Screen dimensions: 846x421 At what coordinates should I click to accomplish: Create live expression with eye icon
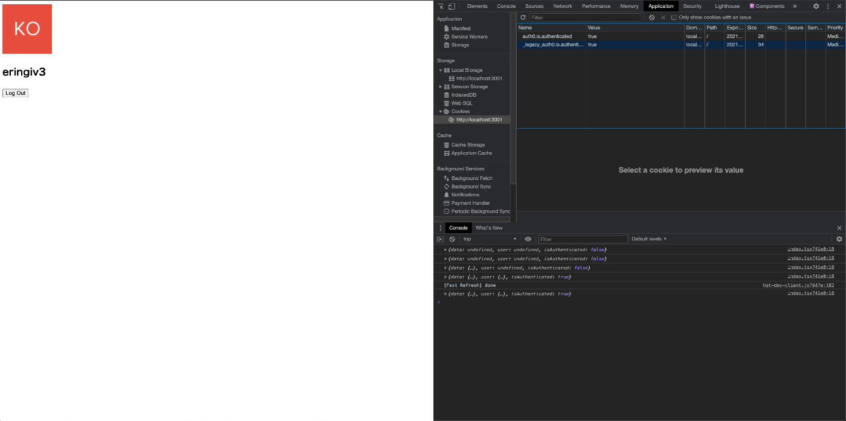[x=528, y=239]
